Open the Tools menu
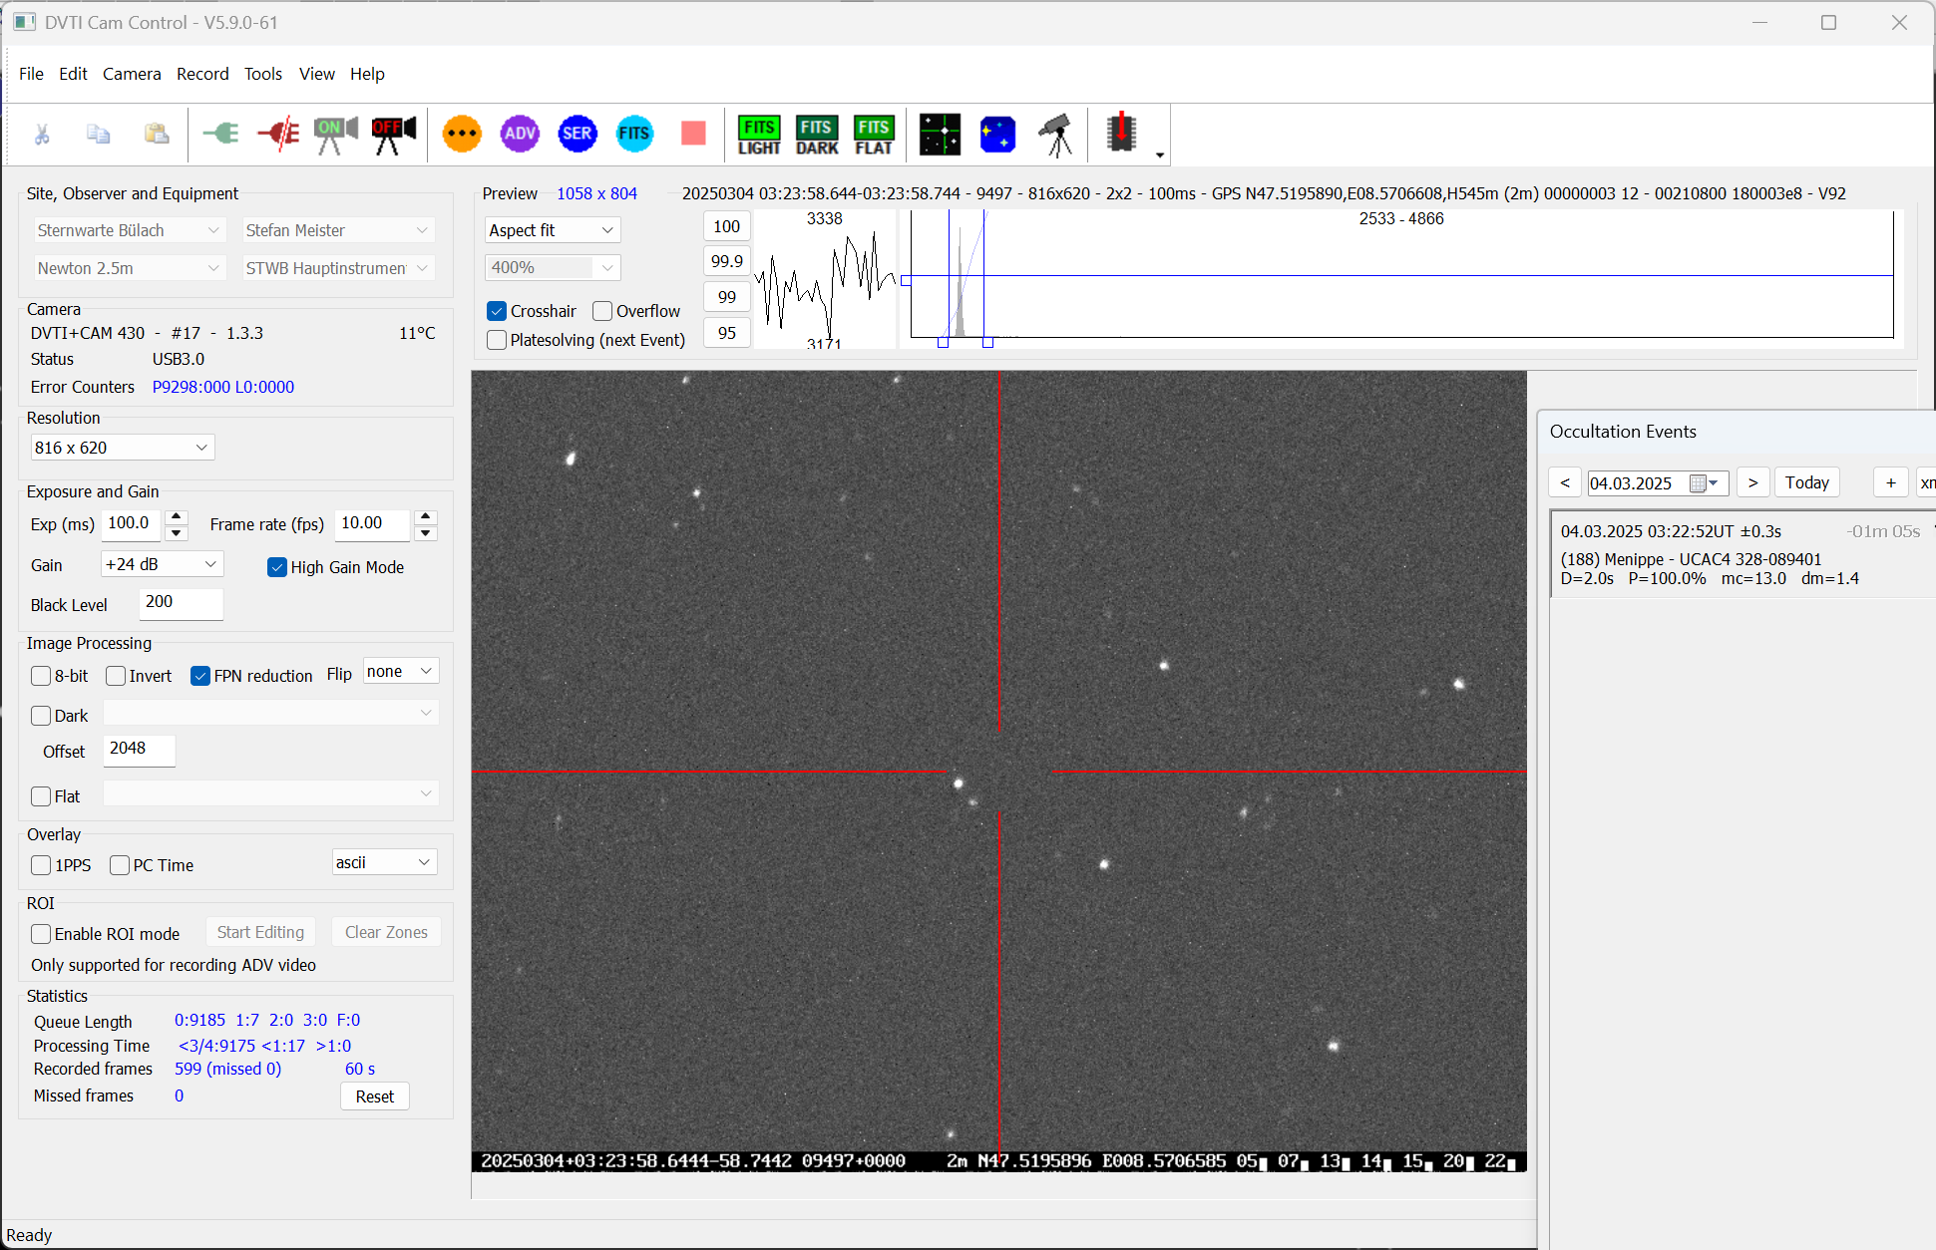Screen dimensions: 1936x1250 coord(263,74)
